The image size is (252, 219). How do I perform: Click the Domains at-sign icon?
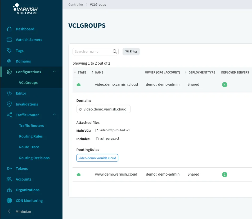click(x=9, y=61)
